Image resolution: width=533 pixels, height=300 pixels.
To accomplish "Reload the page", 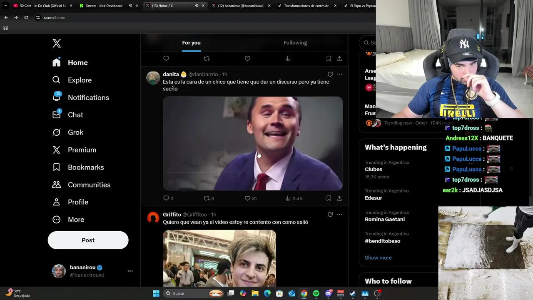I will click(26, 17).
